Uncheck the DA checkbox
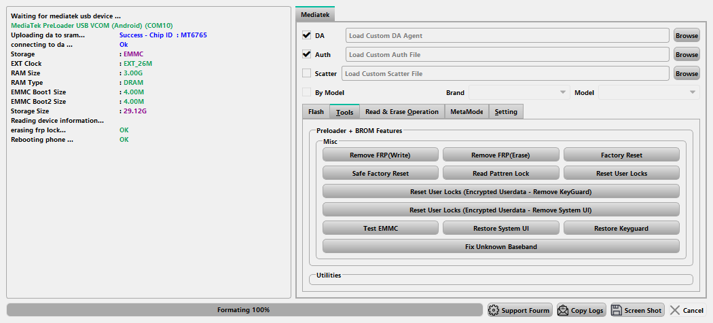The width and height of the screenshot is (713, 323). pos(306,35)
